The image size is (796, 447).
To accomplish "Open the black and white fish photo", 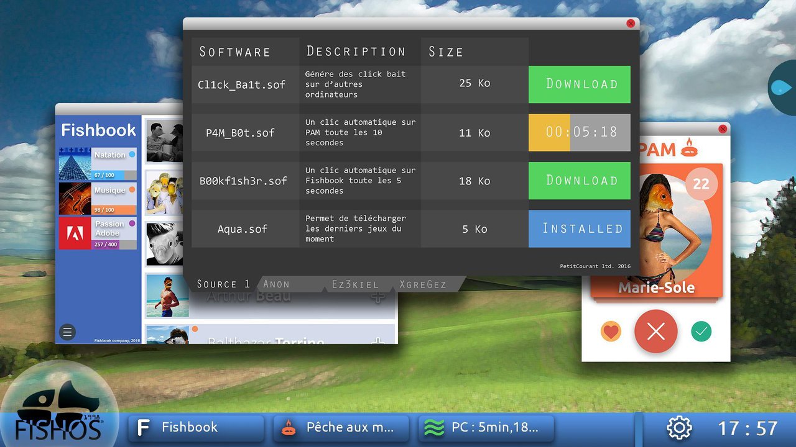I will (165, 245).
